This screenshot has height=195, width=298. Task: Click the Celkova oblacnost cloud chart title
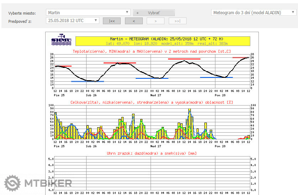point(152,102)
